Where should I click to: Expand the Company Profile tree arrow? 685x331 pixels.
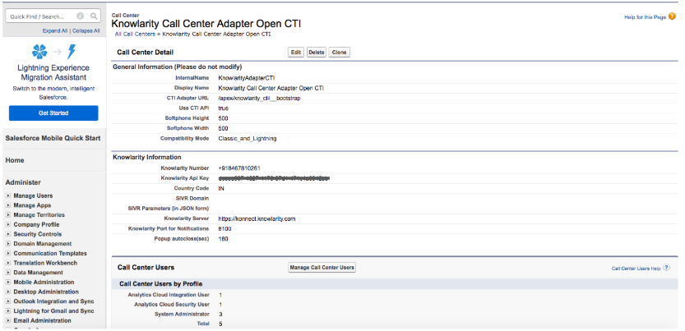8,224
